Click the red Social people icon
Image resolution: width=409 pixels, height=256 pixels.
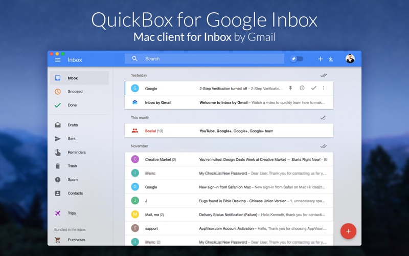[135, 131]
